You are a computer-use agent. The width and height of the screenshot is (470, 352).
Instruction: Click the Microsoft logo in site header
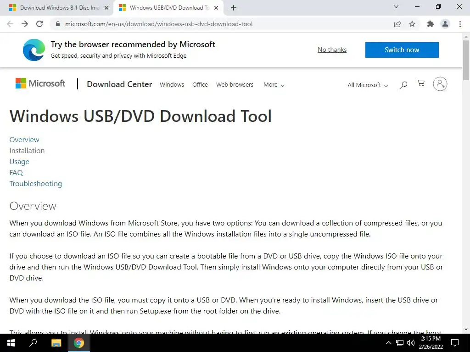coord(40,83)
